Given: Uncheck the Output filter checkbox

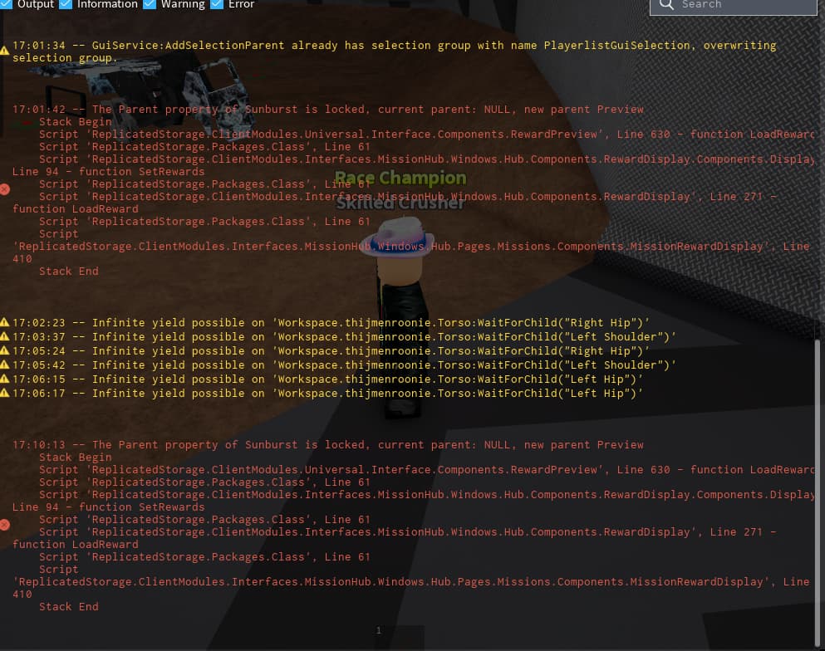Looking at the screenshot, I should pyautogui.click(x=5, y=4).
